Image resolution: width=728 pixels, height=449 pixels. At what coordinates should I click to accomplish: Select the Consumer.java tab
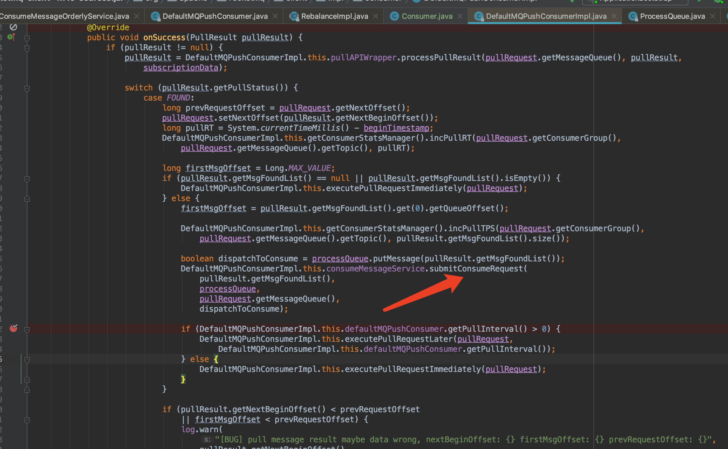(x=427, y=16)
